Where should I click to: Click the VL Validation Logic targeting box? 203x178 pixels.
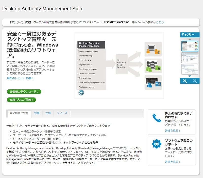[122, 64]
